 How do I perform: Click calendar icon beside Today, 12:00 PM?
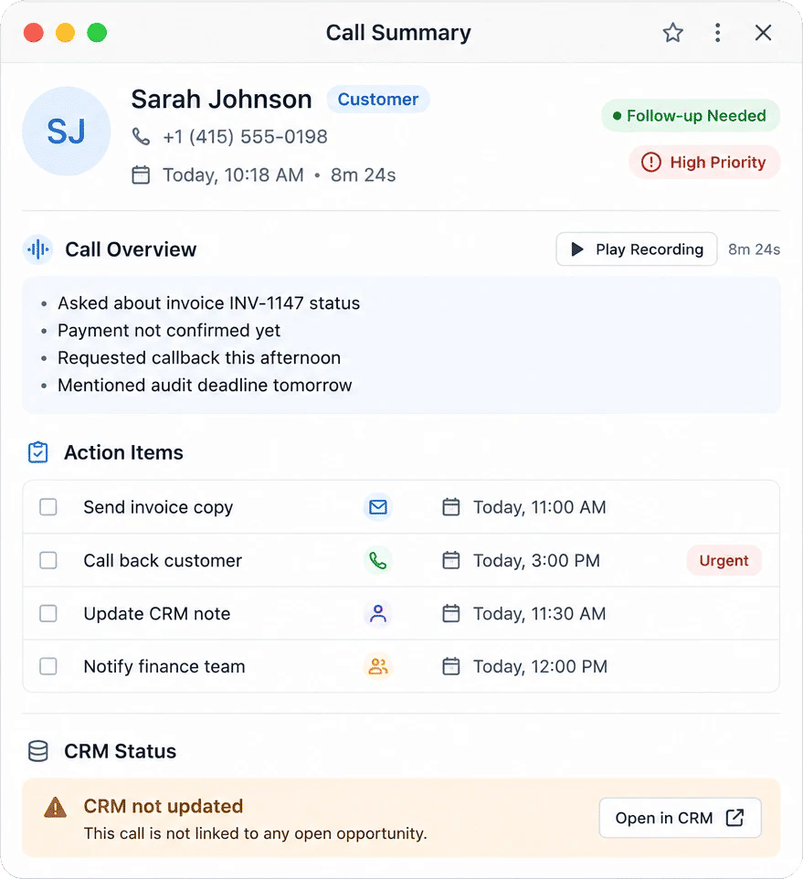(451, 666)
